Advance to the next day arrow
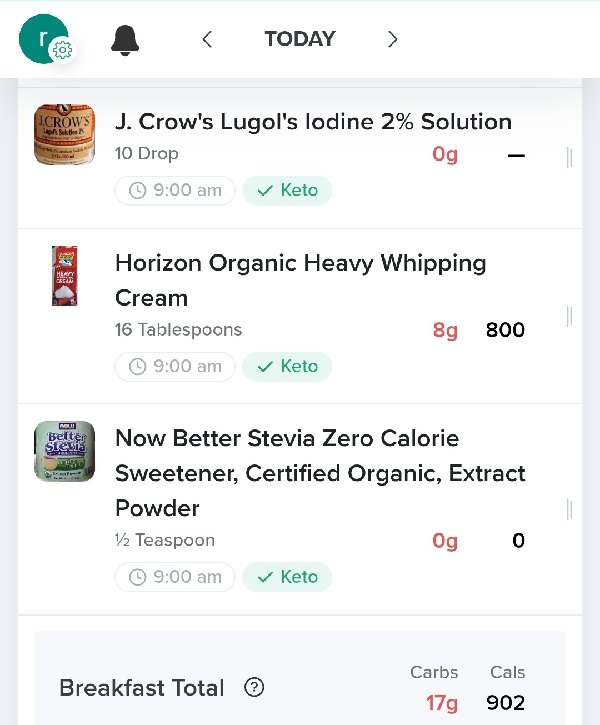Screen dimensions: 600x725 [x=393, y=39]
